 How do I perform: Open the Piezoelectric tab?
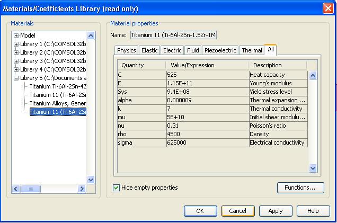220,50
